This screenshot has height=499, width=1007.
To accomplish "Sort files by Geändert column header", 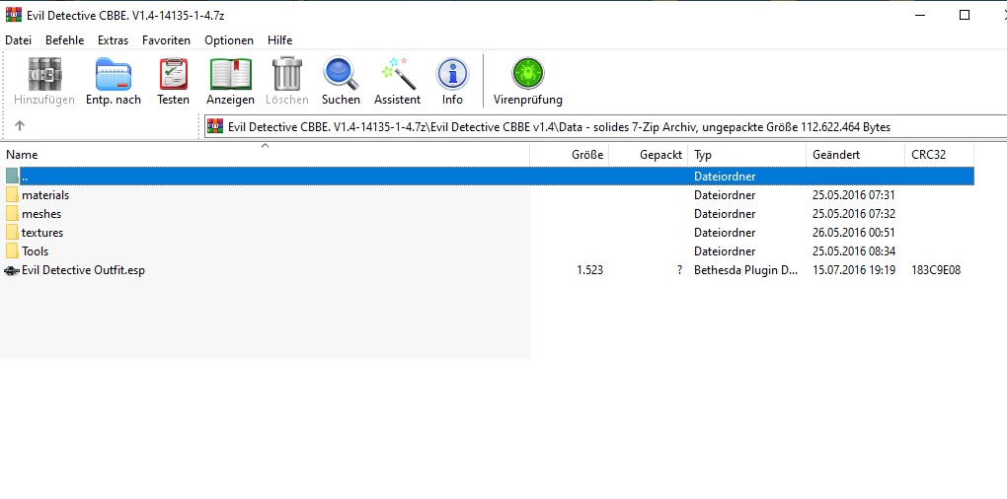I will pos(835,155).
